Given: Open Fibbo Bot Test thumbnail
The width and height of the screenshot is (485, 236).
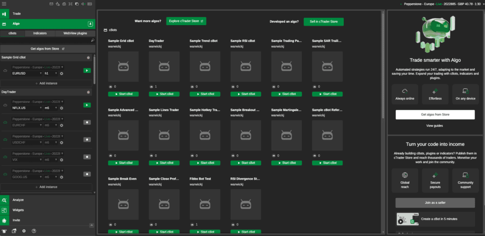Looking at the screenshot, I should pos(205,204).
